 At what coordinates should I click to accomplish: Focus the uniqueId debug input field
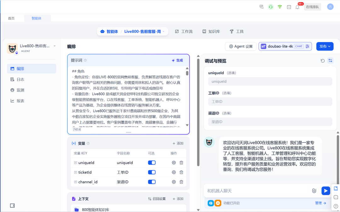click(270, 82)
